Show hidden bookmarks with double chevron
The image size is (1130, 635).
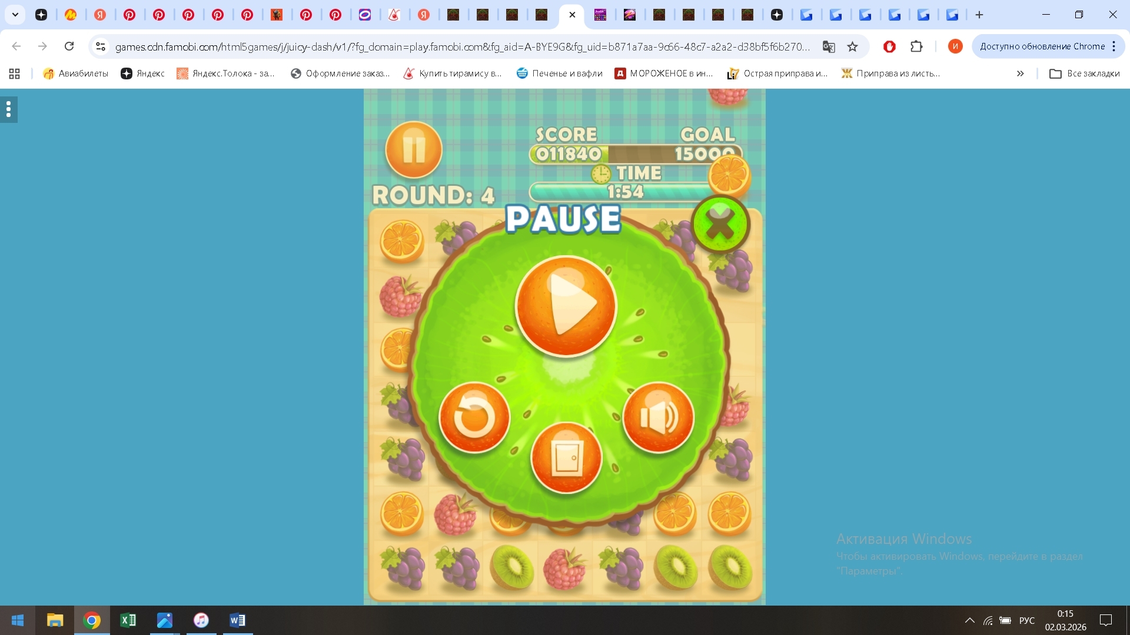[x=1020, y=73]
